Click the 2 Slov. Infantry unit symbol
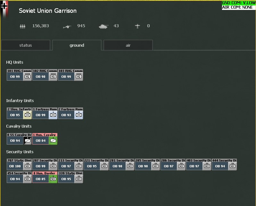The width and height of the screenshot is (256, 206). point(28,115)
